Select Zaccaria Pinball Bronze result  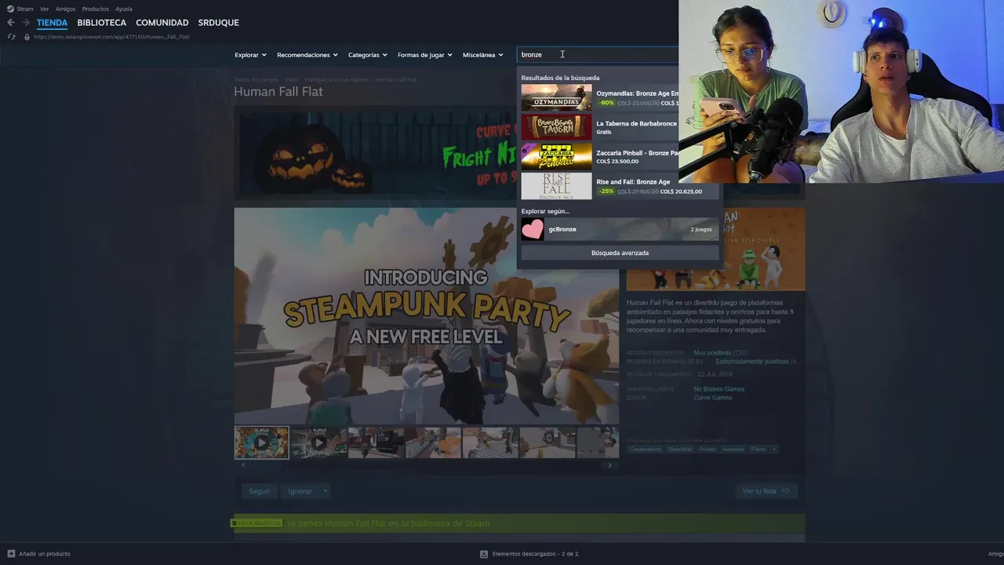[600, 156]
